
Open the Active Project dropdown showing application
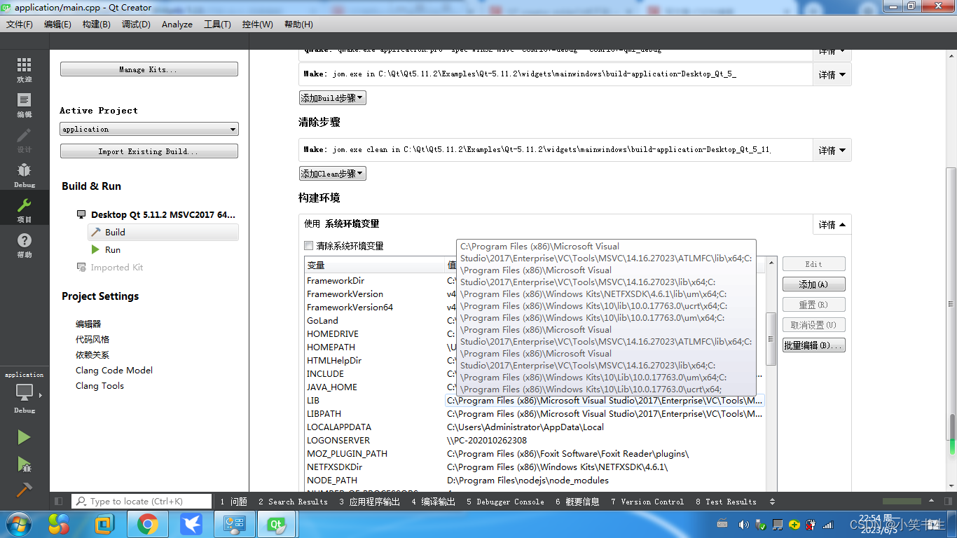(149, 129)
